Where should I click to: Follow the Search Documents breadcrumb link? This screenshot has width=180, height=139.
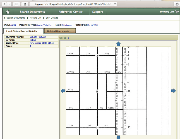(x=16, y=18)
